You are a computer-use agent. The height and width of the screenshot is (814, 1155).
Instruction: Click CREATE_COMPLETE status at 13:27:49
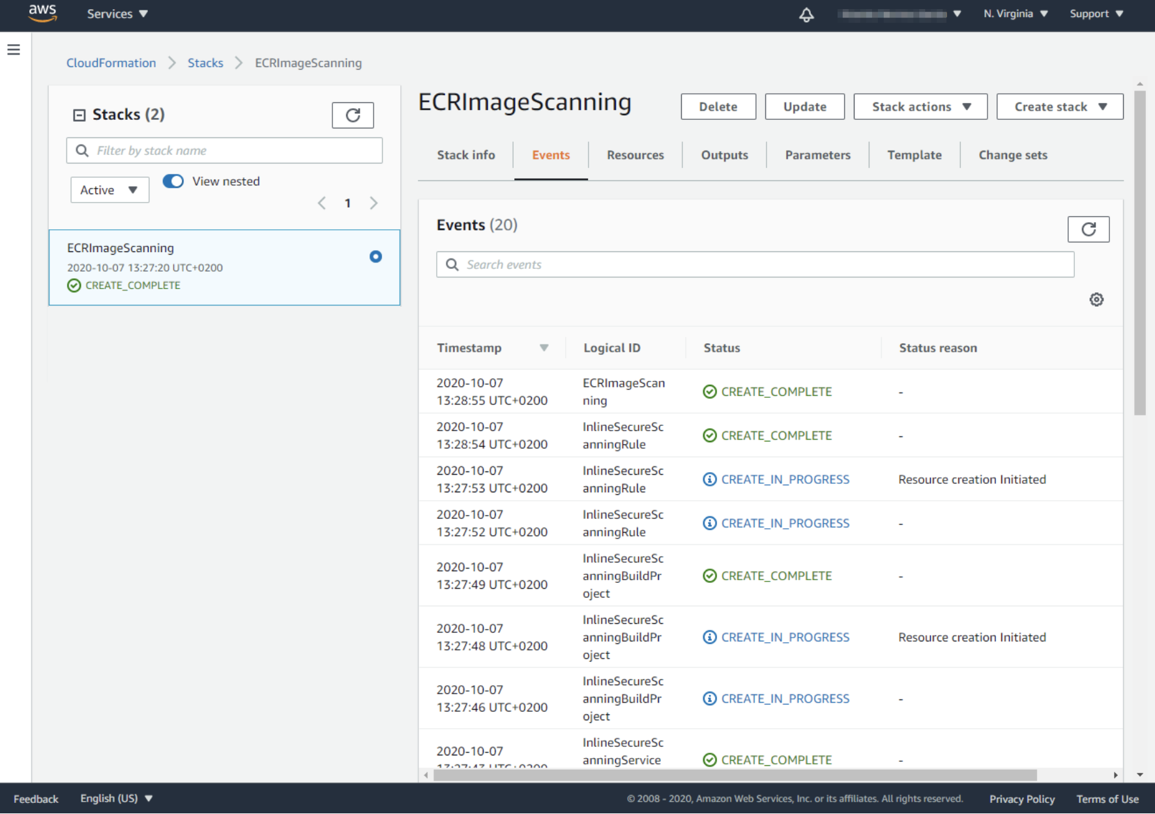click(776, 576)
